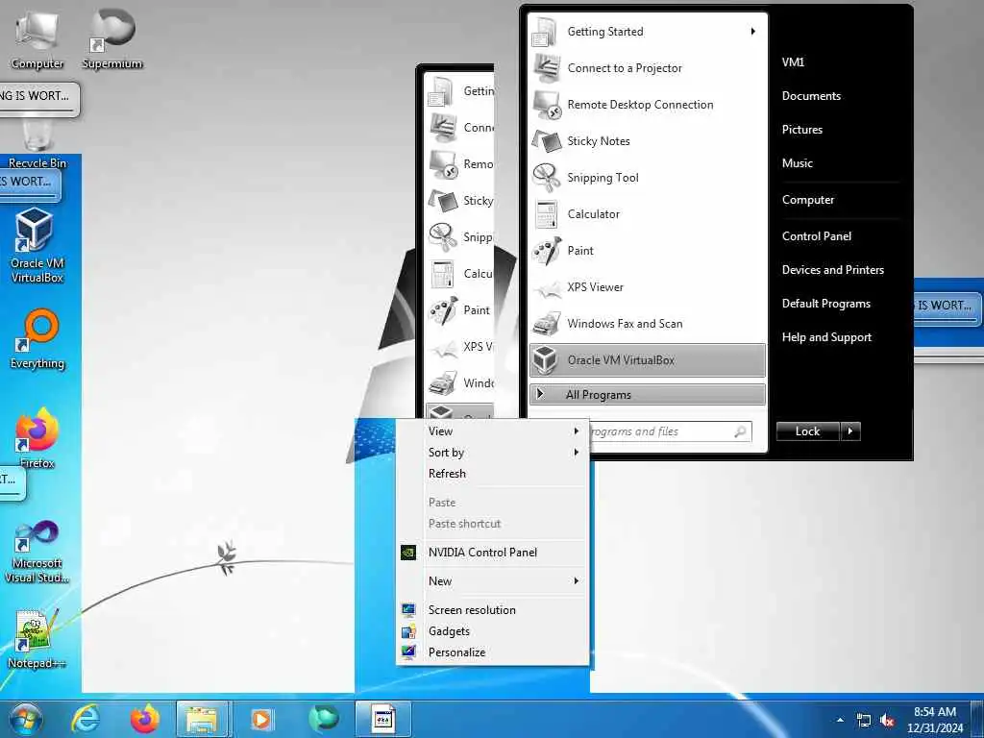Launch Snipping Tool from Start menu
This screenshot has height=738, width=984.
647,177
